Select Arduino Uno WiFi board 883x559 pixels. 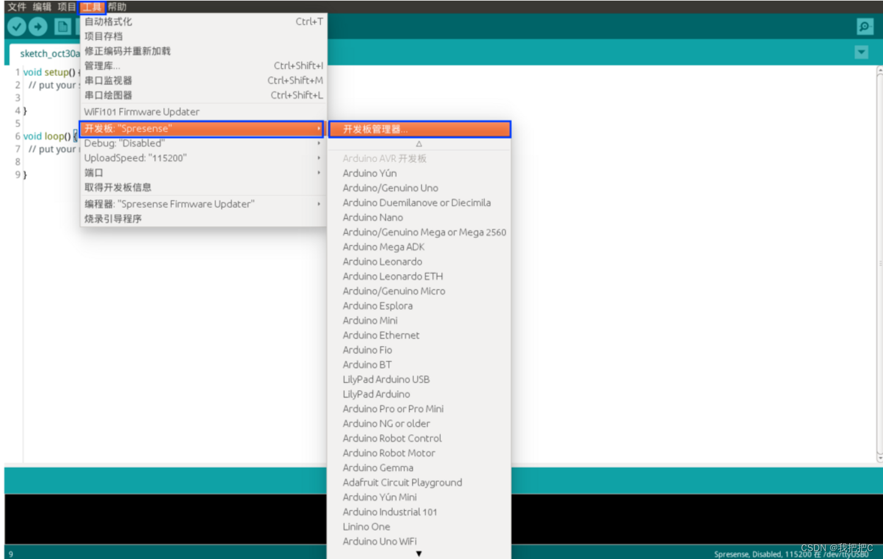coord(419,541)
